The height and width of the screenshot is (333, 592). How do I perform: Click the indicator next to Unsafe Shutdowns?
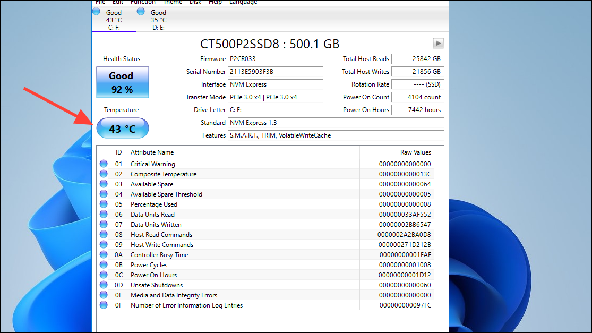point(104,285)
